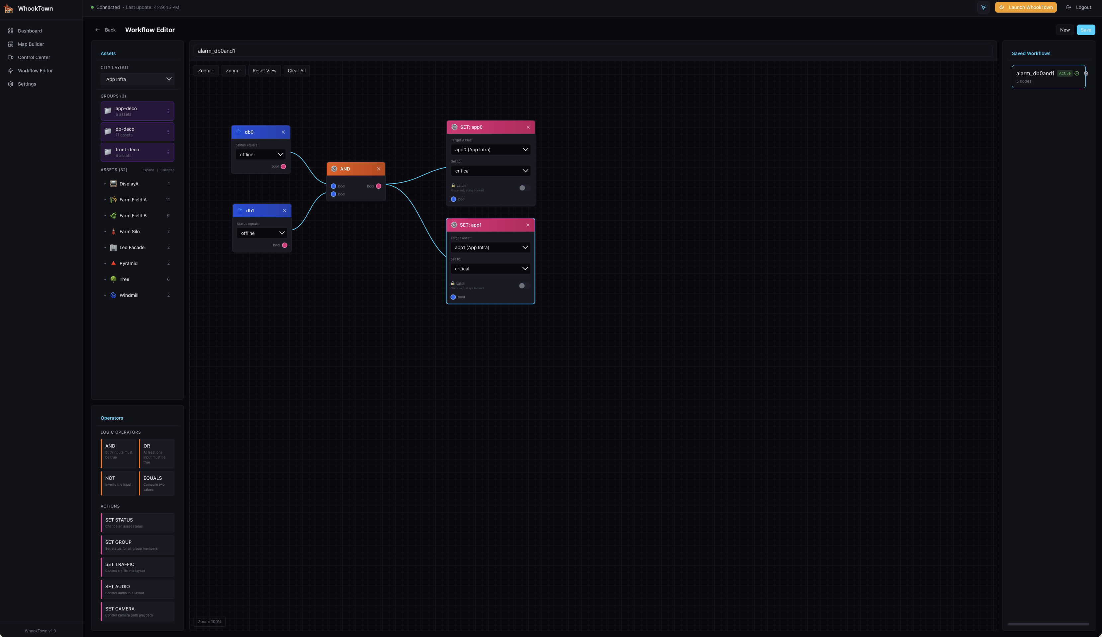Click the Launch WhookTown button

coord(1026,7)
